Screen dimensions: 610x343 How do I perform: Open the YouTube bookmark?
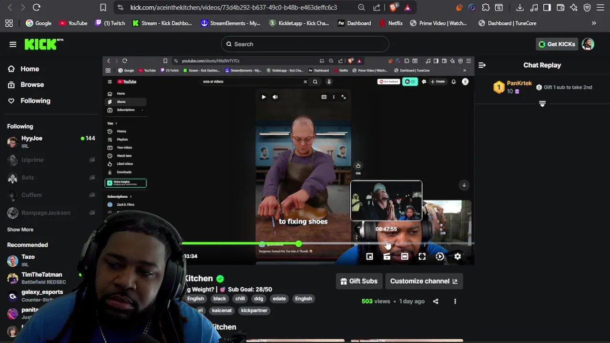pyautogui.click(x=73, y=23)
